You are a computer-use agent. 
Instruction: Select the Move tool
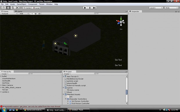[x=8, y=8]
